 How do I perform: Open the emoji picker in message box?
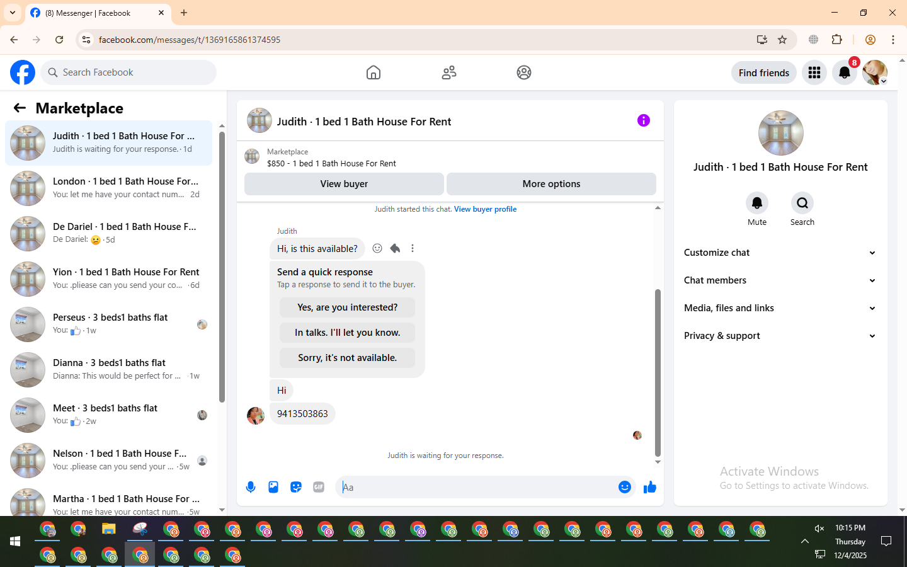tap(625, 487)
